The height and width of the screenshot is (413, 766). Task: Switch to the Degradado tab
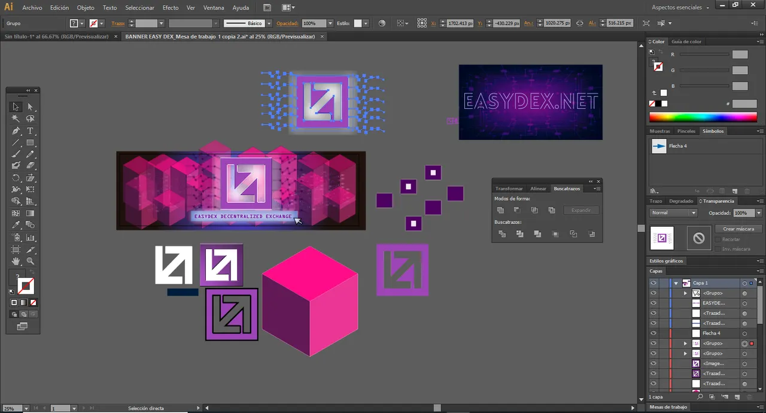[681, 201]
